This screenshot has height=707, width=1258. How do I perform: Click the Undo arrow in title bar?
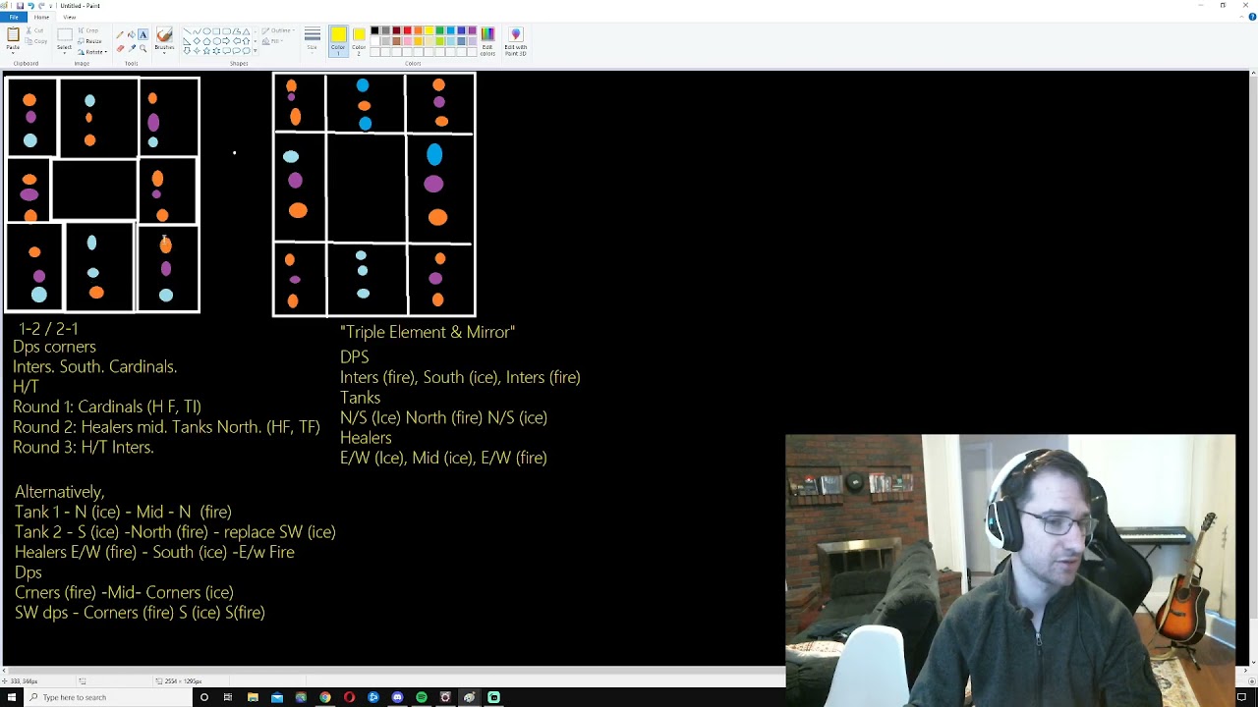(30, 6)
